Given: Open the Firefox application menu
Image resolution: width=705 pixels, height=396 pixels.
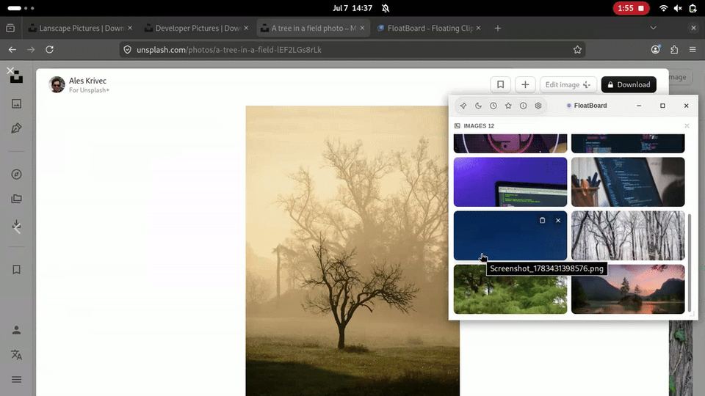Looking at the screenshot, I should pyautogui.click(x=693, y=50).
